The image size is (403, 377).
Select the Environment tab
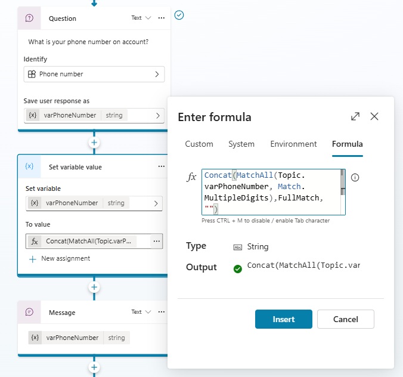point(293,144)
